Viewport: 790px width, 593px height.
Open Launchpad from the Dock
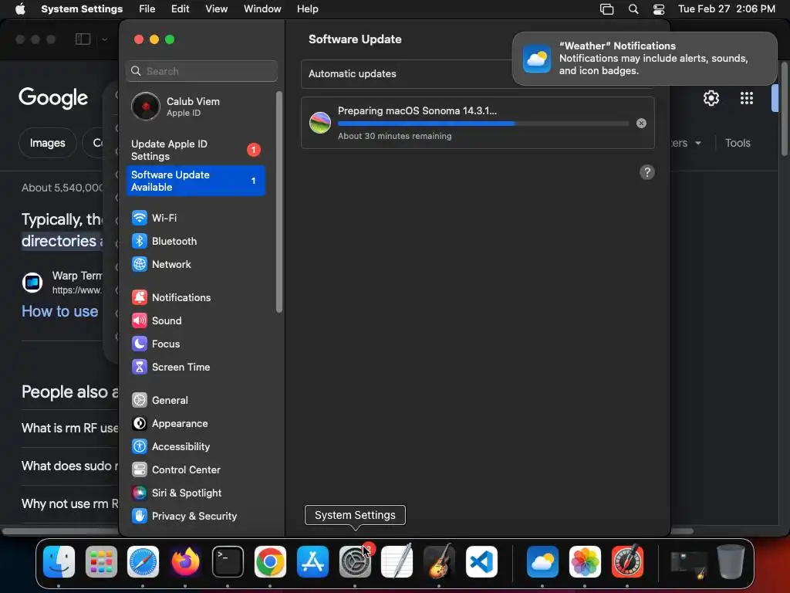click(101, 562)
